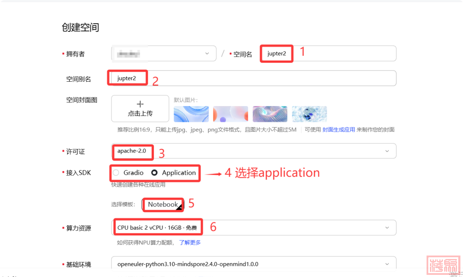
Task: Click into the 空间别名 input field
Action: point(253,79)
